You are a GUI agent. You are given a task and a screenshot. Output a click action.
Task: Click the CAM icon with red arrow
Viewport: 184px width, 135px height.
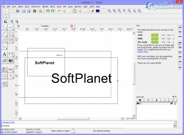(x=17, y=22)
